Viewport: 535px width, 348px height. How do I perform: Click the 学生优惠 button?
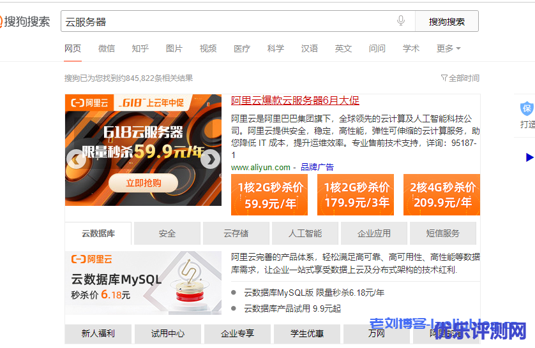(307, 333)
